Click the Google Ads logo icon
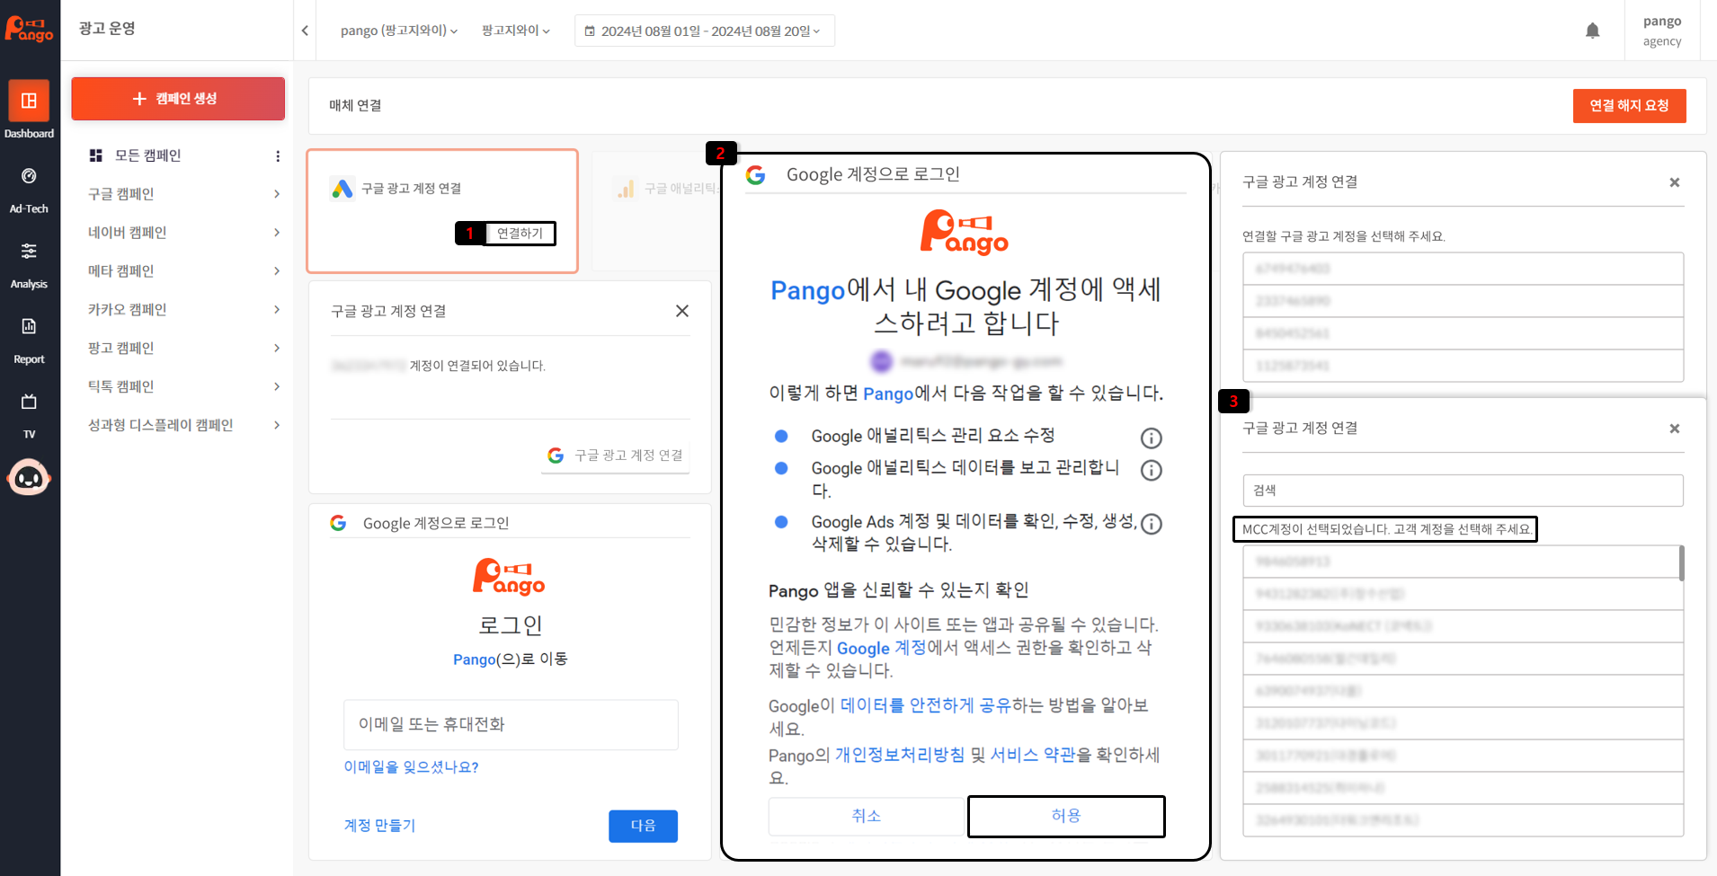1717x876 pixels. [x=343, y=189]
